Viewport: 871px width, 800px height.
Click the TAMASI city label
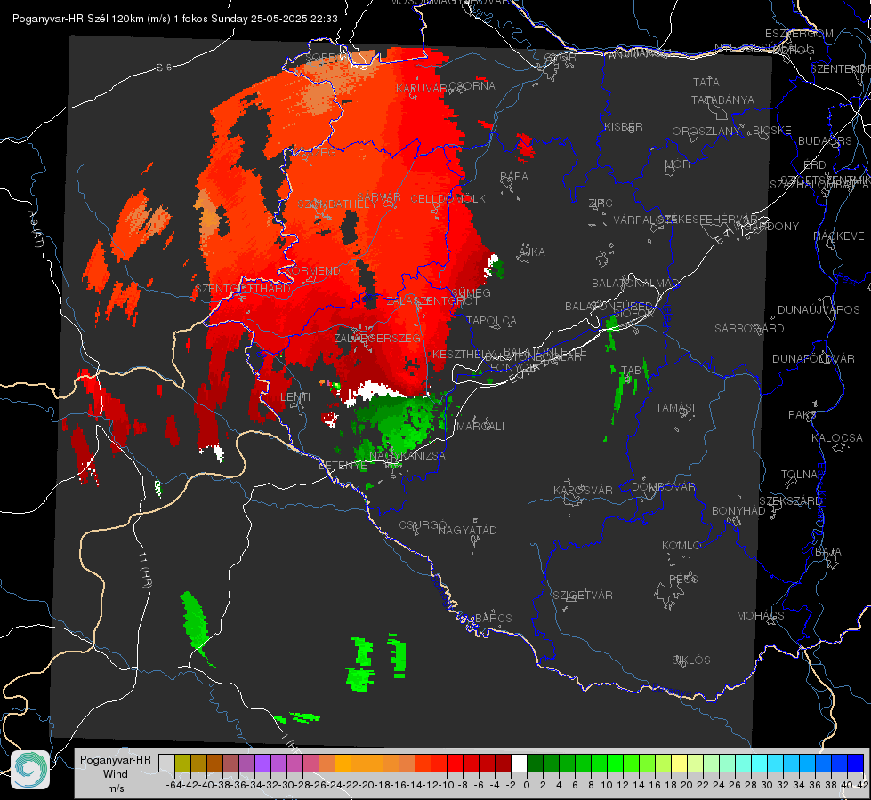pyautogui.click(x=675, y=407)
